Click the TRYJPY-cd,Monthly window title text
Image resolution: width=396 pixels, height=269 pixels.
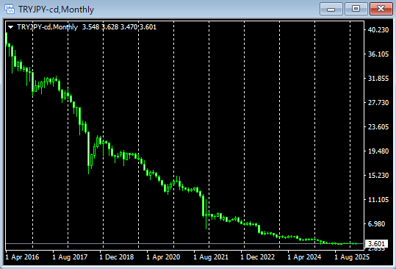(x=56, y=10)
